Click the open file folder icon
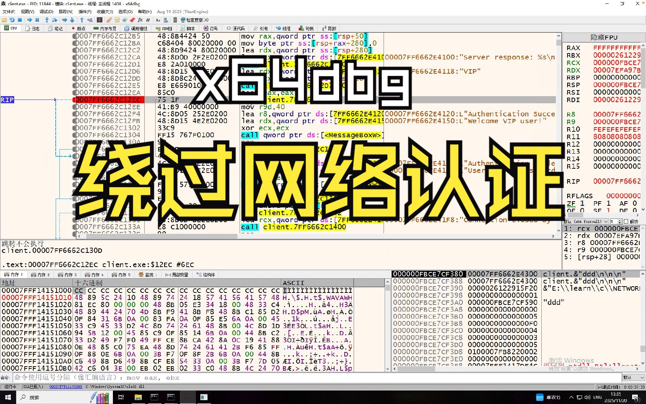This screenshot has width=646, height=404. 4,20
